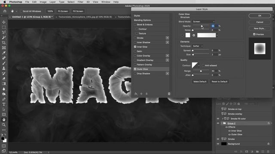Open the Contour picker dropdown arrow
Image resolution: width=275 pixels, height=154 pixels.
(x=199, y=65)
